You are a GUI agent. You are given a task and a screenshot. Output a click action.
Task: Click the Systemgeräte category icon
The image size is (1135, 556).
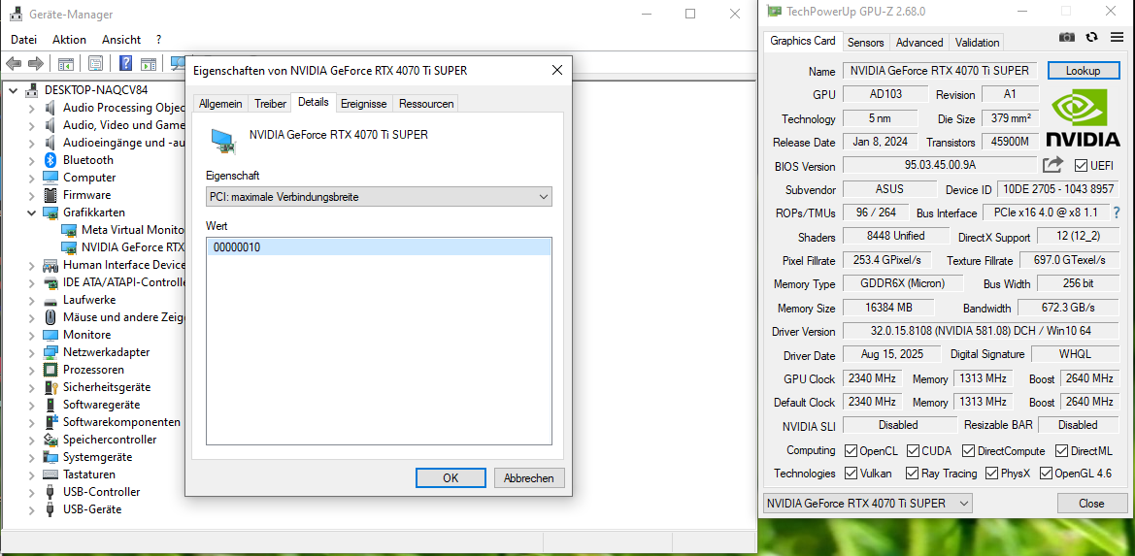pos(50,457)
